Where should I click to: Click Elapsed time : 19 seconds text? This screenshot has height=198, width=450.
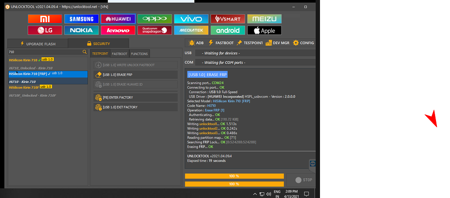pos(206,161)
